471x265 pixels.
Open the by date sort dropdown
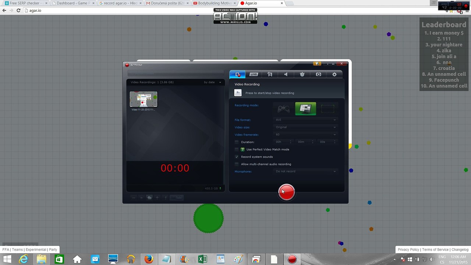coord(213,82)
